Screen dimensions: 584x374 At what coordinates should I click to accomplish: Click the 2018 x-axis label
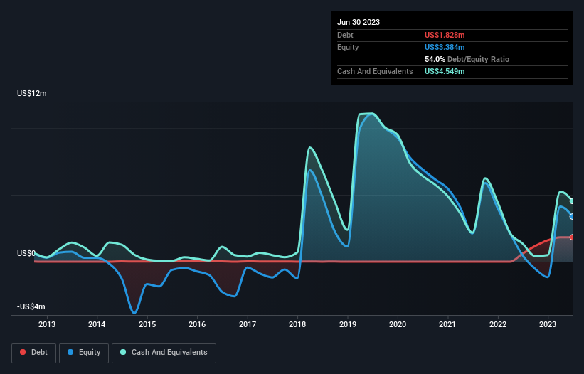point(297,324)
